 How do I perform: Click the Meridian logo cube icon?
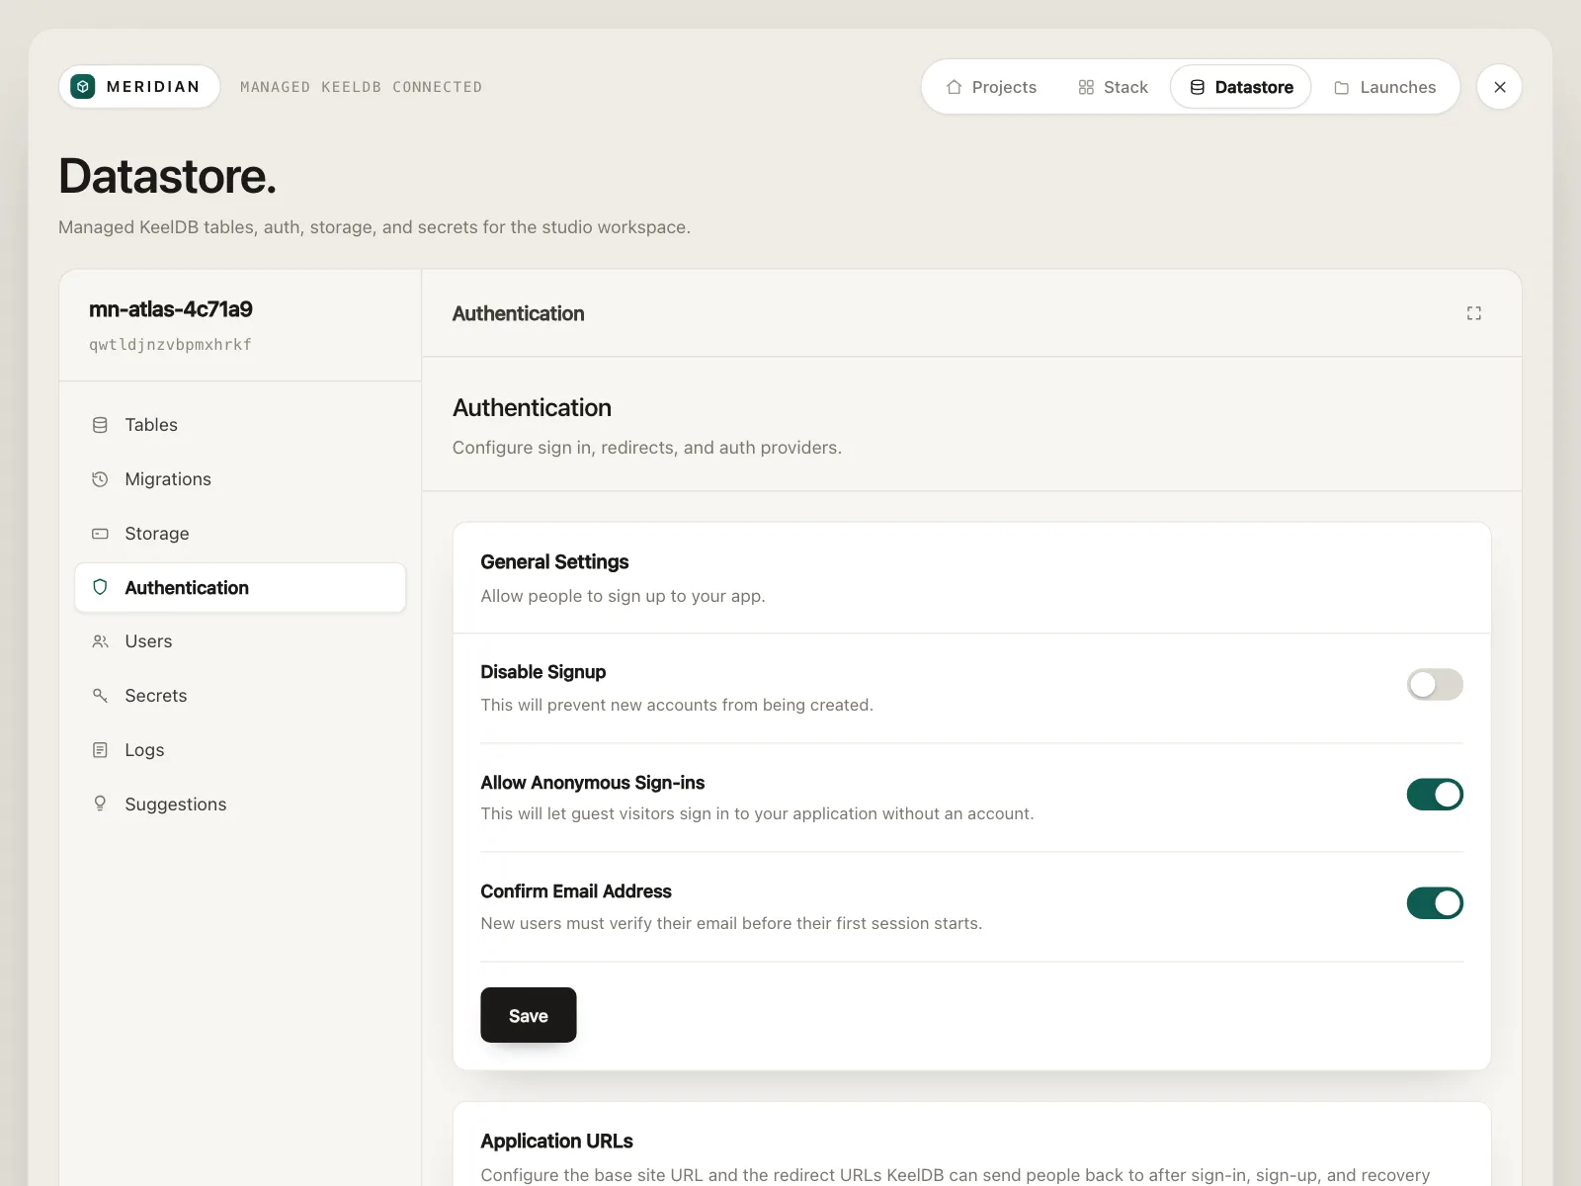click(x=83, y=87)
